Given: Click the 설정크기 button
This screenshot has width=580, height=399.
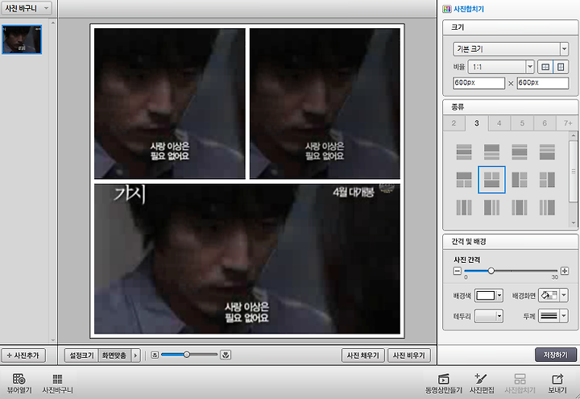Looking at the screenshot, I should point(81,355).
